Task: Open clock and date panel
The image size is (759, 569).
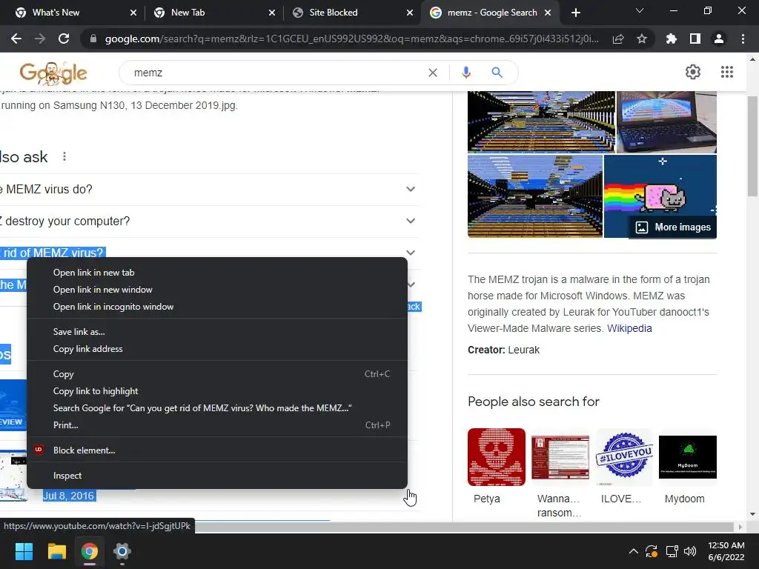Action: [x=726, y=551]
